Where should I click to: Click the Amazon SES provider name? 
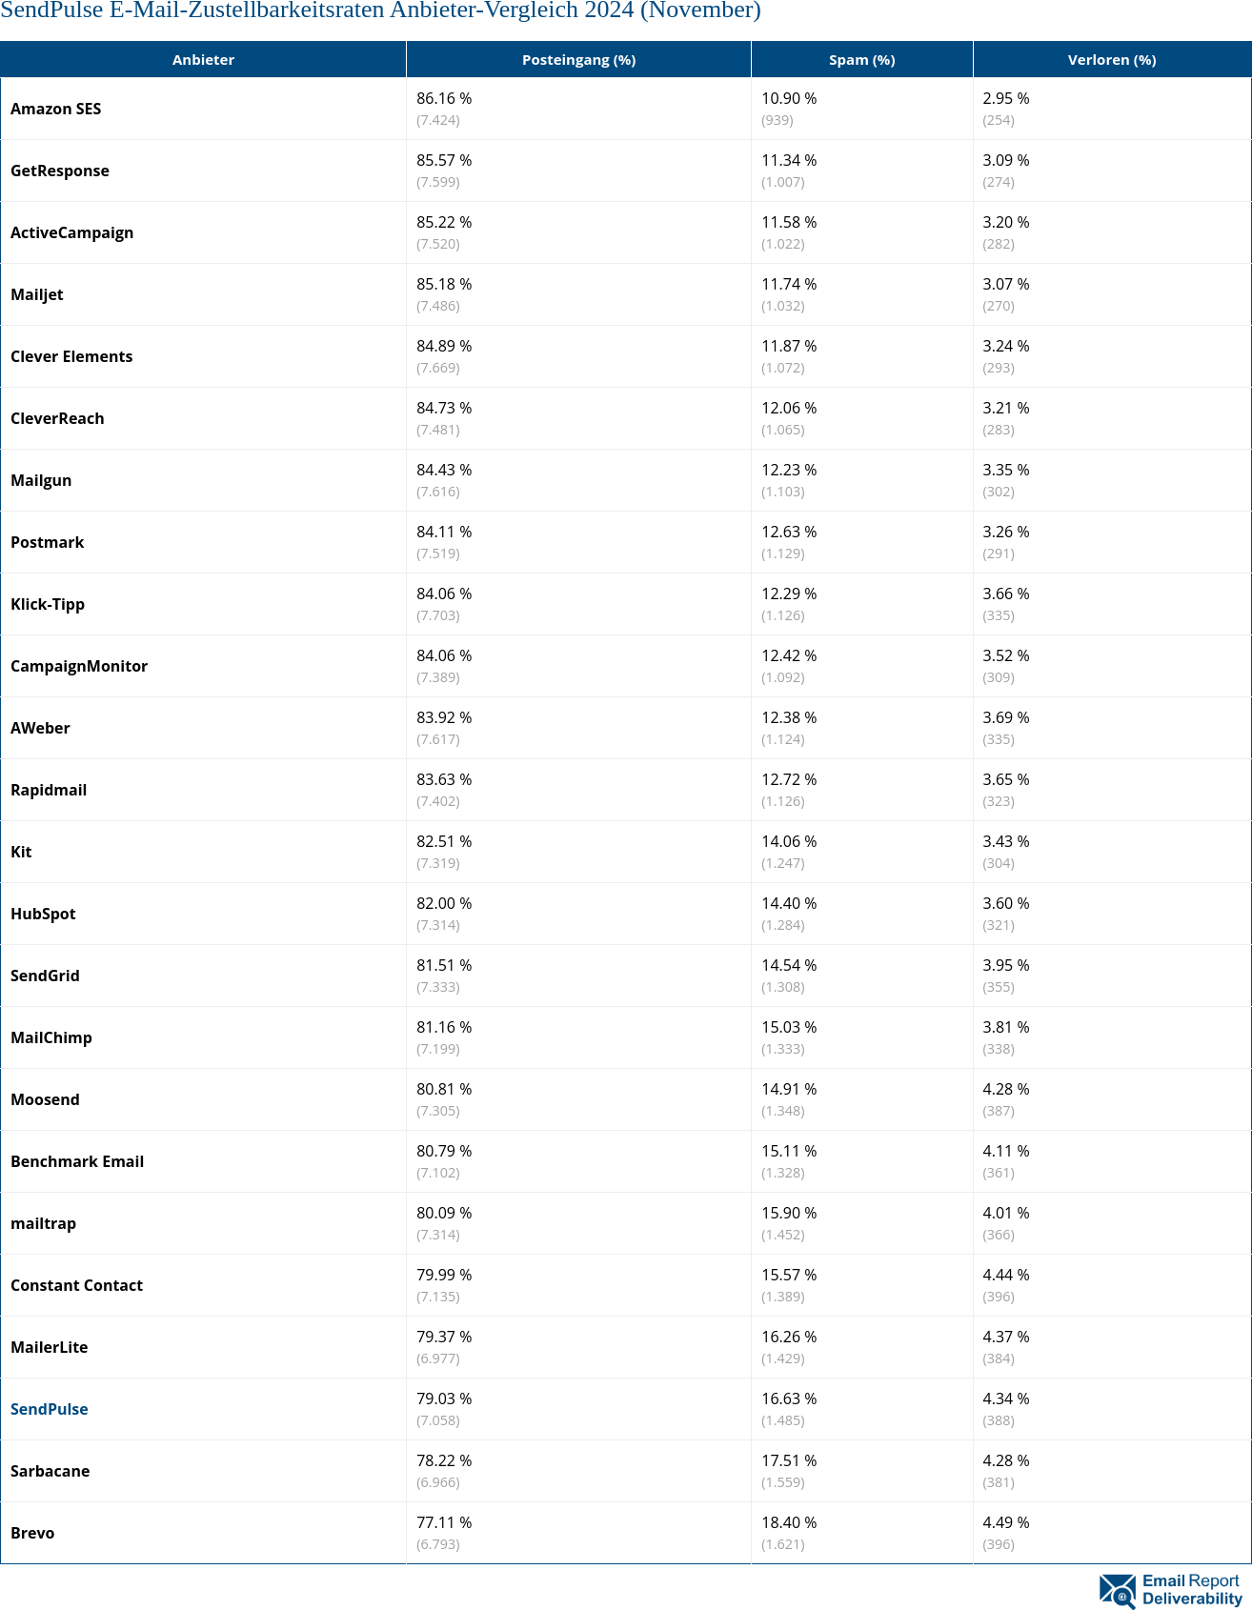coord(56,109)
